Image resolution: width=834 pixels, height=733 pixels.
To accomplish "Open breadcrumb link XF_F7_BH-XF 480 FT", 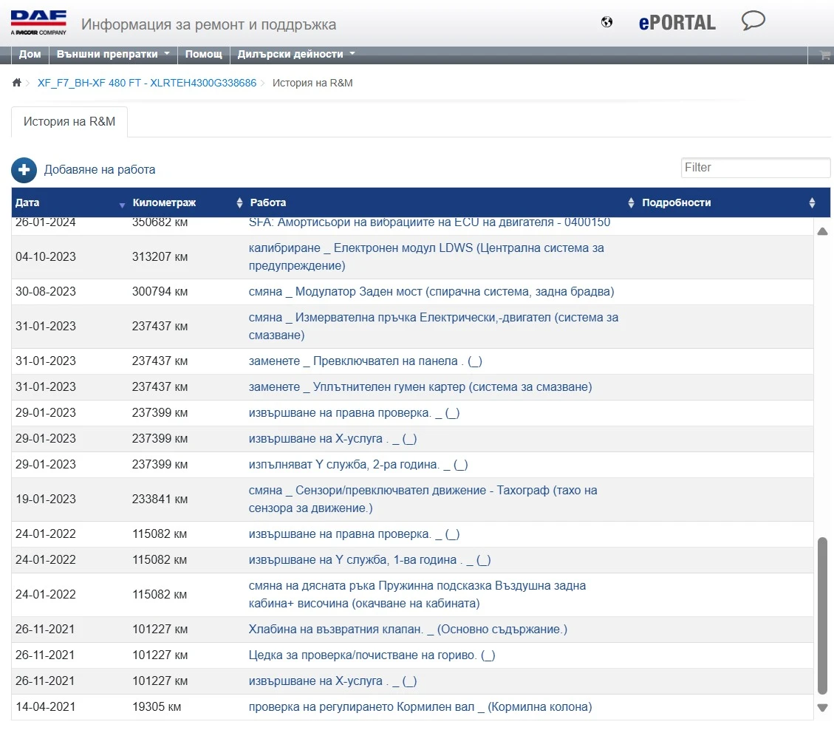I will pos(147,83).
